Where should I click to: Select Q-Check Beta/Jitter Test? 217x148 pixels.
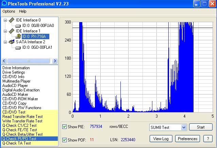click(x=30, y=134)
